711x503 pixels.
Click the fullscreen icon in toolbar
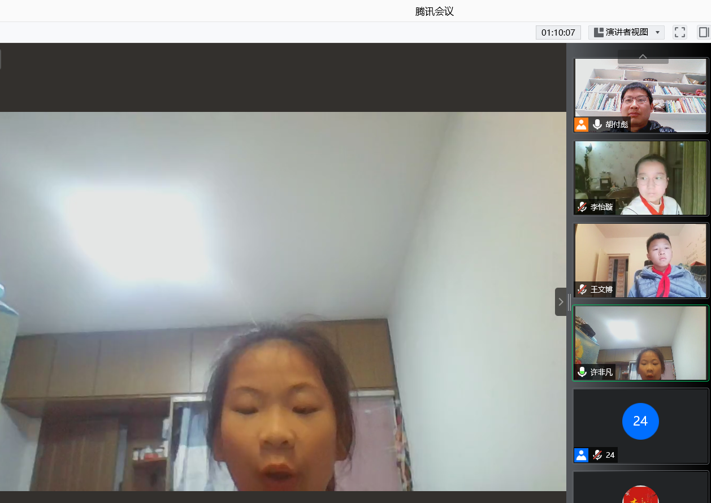680,32
